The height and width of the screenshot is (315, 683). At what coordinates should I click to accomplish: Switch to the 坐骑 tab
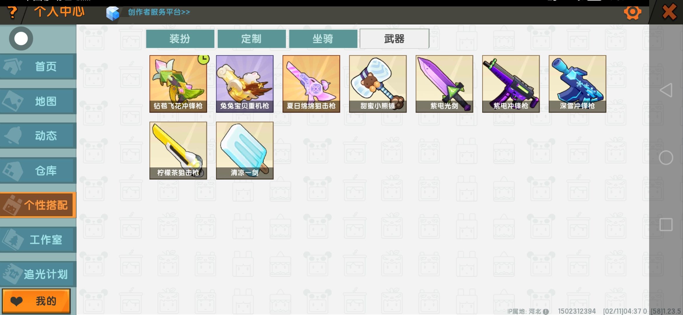(323, 39)
